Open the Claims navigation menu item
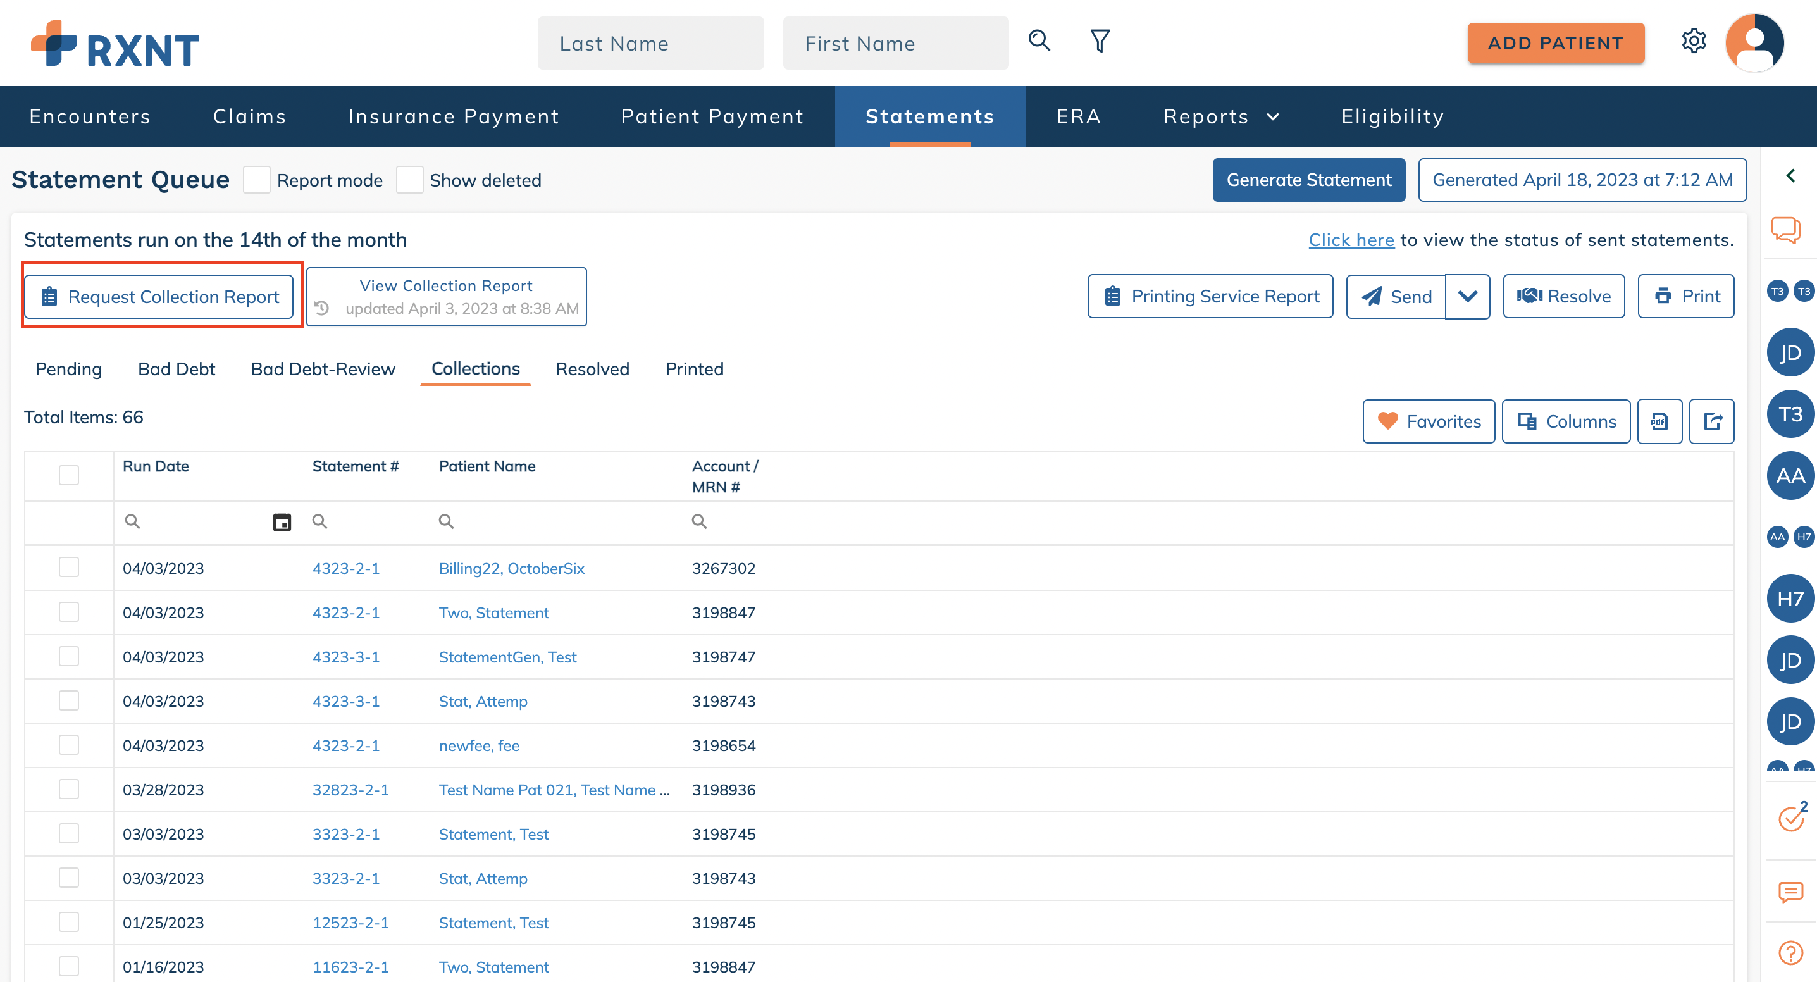The width and height of the screenshot is (1817, 982). (249, 116)
